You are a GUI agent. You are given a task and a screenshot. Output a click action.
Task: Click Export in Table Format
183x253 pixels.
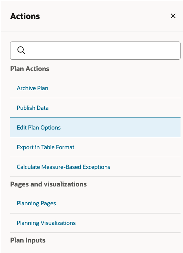coord(45,147)
